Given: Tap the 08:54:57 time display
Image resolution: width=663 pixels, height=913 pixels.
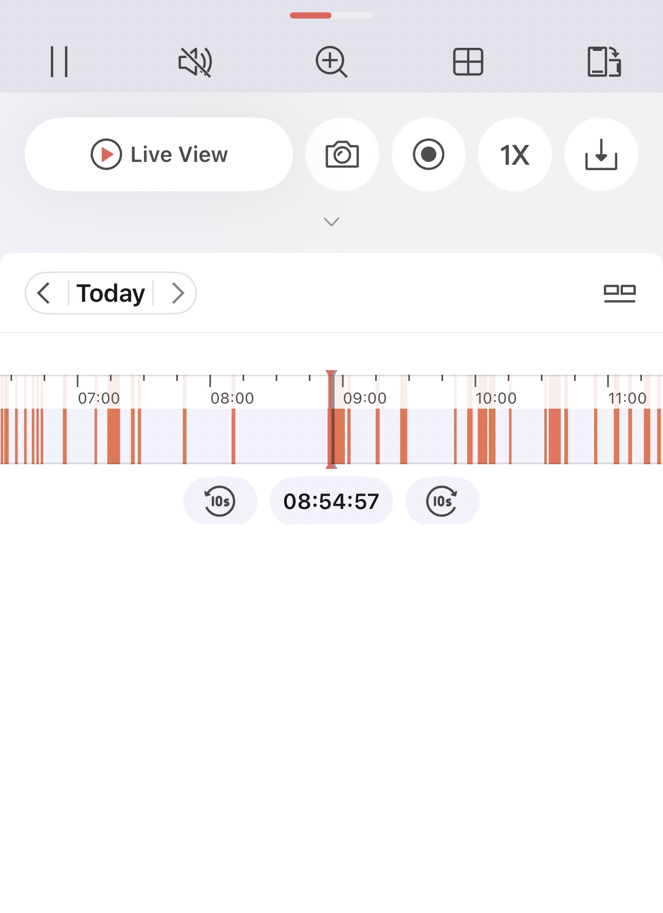Looking at the screenshot, I should (331, 501).
